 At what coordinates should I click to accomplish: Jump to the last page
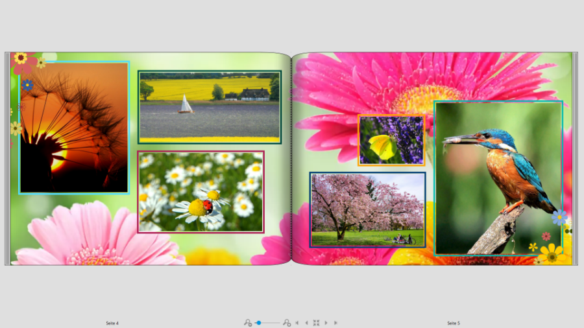pyautogui.click(x=335, y=323)
